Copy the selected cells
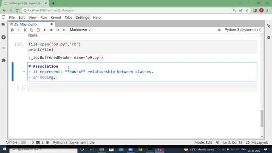 click(x=31, y=30)
